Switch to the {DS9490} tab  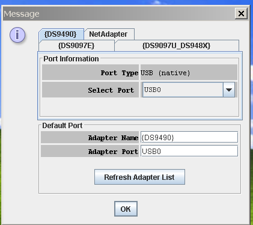click(61, 34)
